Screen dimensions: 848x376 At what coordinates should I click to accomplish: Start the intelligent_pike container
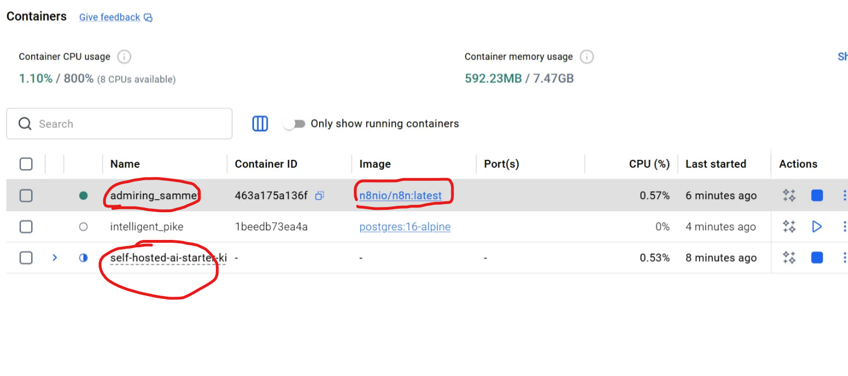[817, 227]
